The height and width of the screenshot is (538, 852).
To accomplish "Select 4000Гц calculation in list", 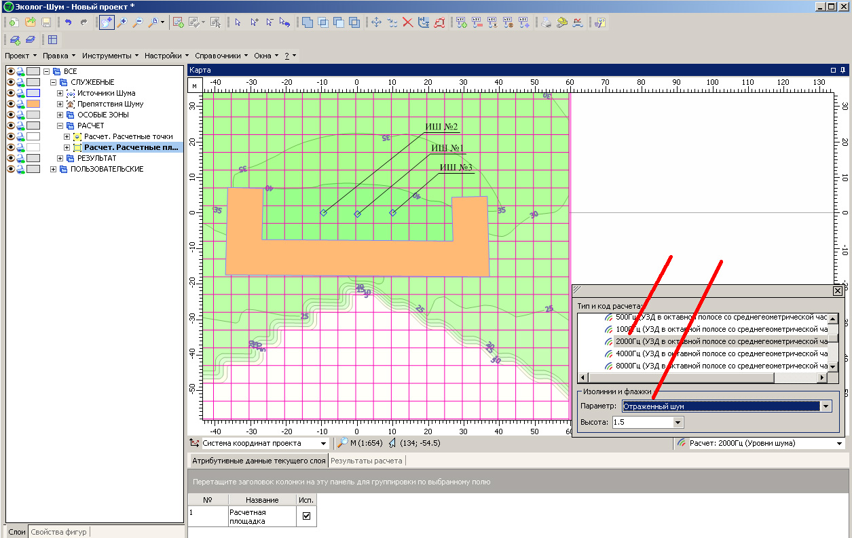I will (x=720, y=353).
